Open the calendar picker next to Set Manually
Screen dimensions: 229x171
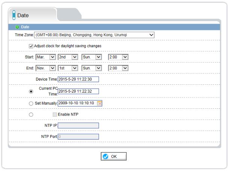pos(99,103)
